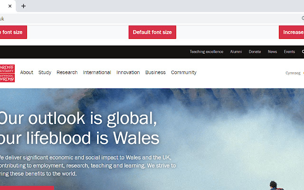The width and height of the screenshot is (304, 190).
Task: Open the Alumni link
Action: click(236, 52)
